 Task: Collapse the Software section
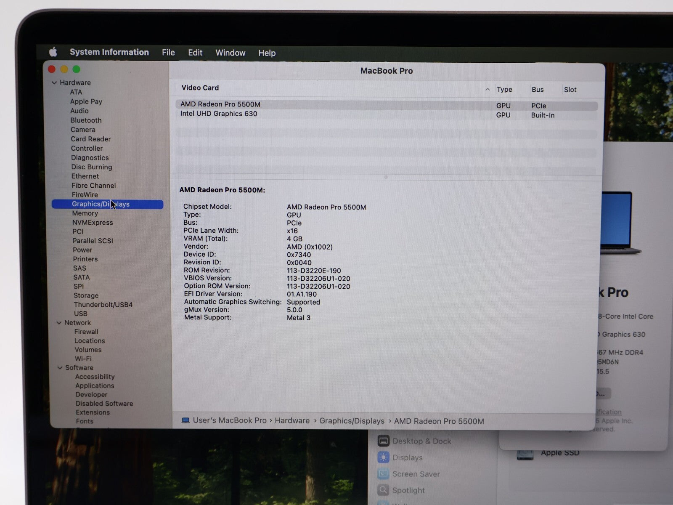click(x=60, y=368)
